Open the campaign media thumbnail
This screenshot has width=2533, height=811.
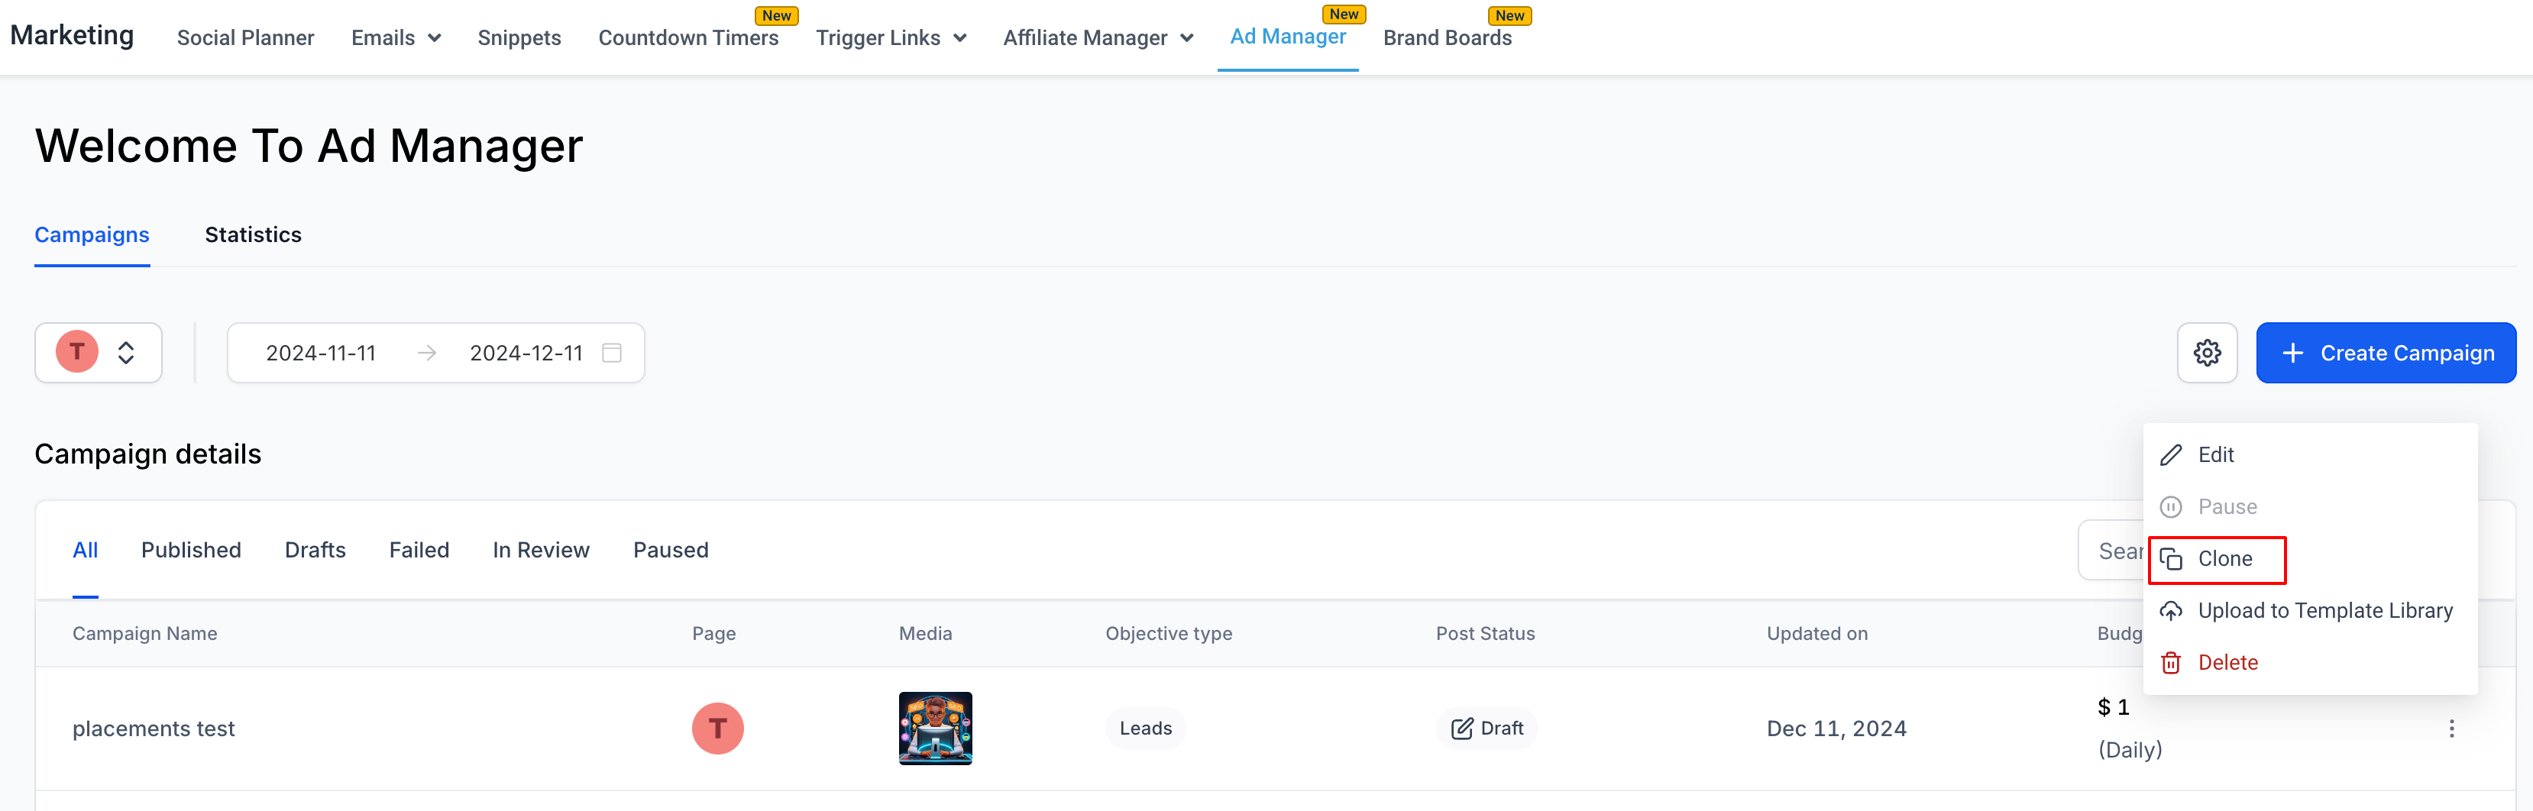(935, 729)
